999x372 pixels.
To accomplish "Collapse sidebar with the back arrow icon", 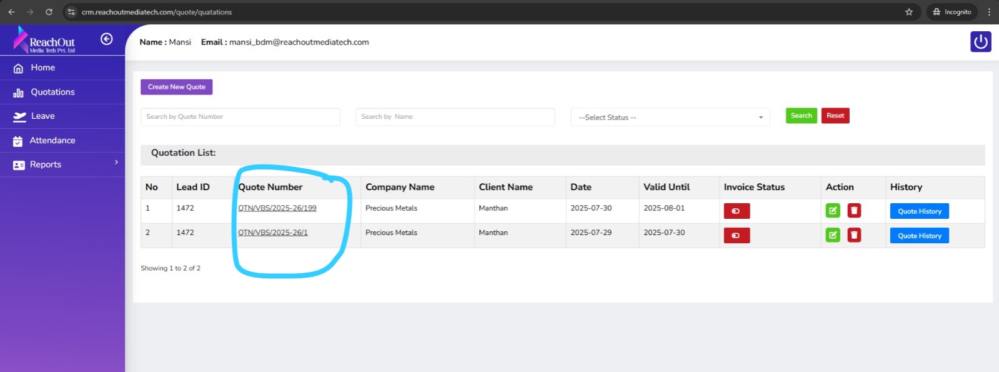I will tap(107, 39).
